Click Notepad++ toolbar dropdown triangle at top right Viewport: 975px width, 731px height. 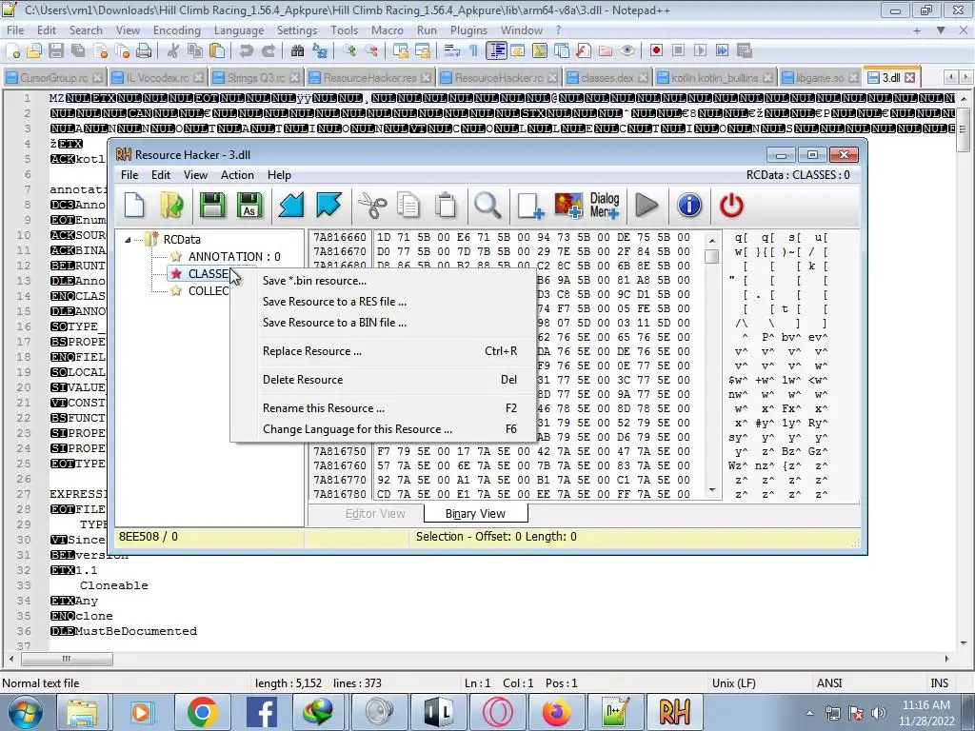point(941,30)
